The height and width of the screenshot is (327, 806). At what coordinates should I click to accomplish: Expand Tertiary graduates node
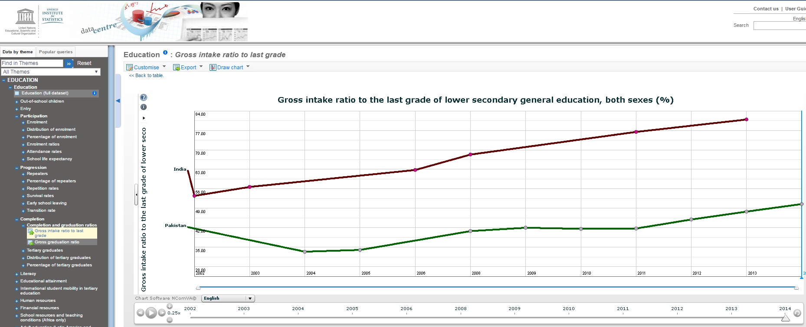click(23, 251)
